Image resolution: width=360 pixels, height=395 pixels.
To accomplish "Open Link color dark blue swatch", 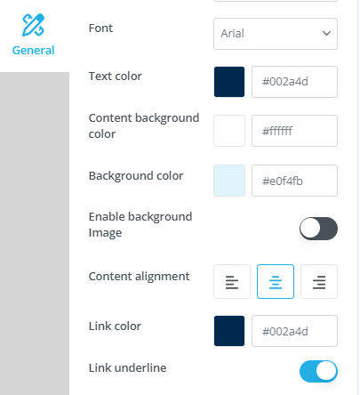I will (229, 331).
